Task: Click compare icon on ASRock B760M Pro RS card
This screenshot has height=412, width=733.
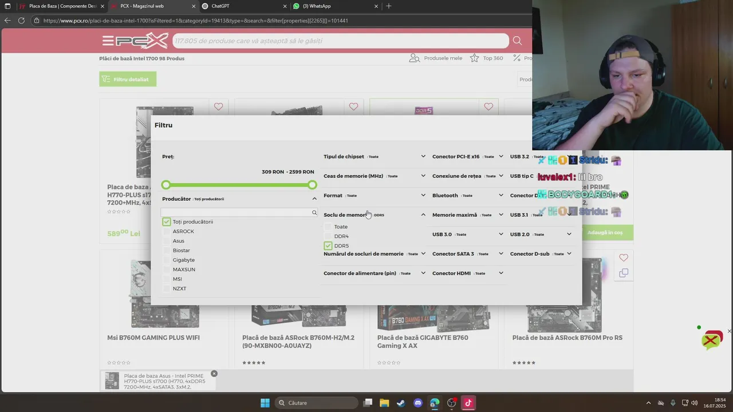Action: click(x=624, y=274)
